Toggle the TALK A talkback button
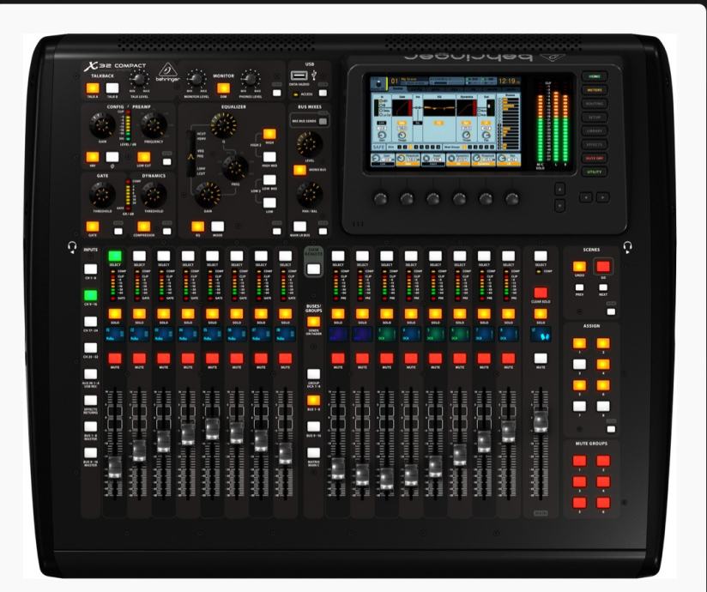This screenshot has width=707, height=592. click(93, 88)
